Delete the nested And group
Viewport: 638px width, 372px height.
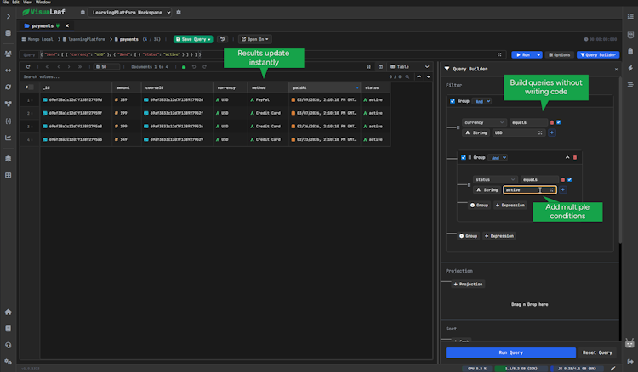click(575, 158)
